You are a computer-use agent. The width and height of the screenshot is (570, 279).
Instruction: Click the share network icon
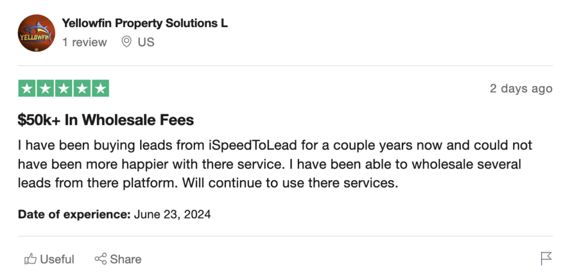pos(101,259)
